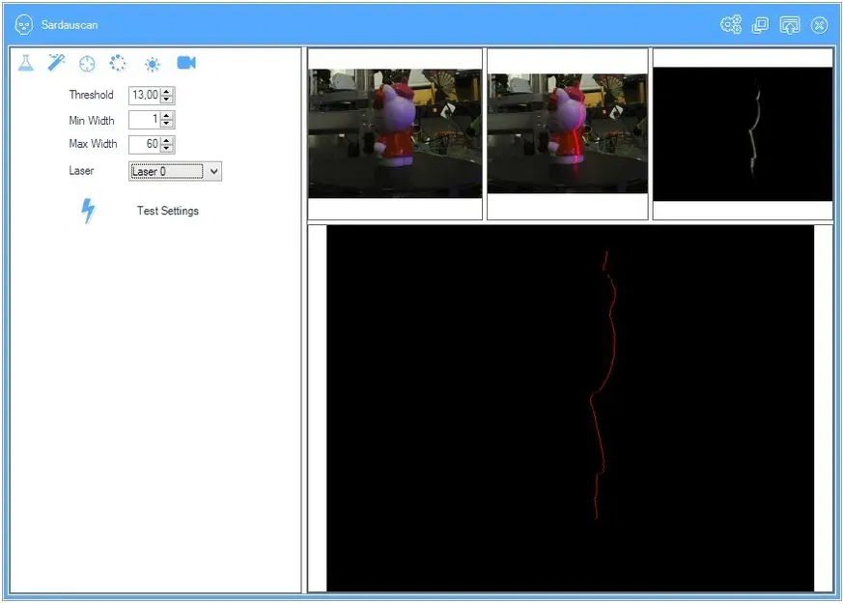Image resolution: width=843 pixels, height=604 pixels.
Task: Increase Max Width with its up arrow
Action: point(166,140)
